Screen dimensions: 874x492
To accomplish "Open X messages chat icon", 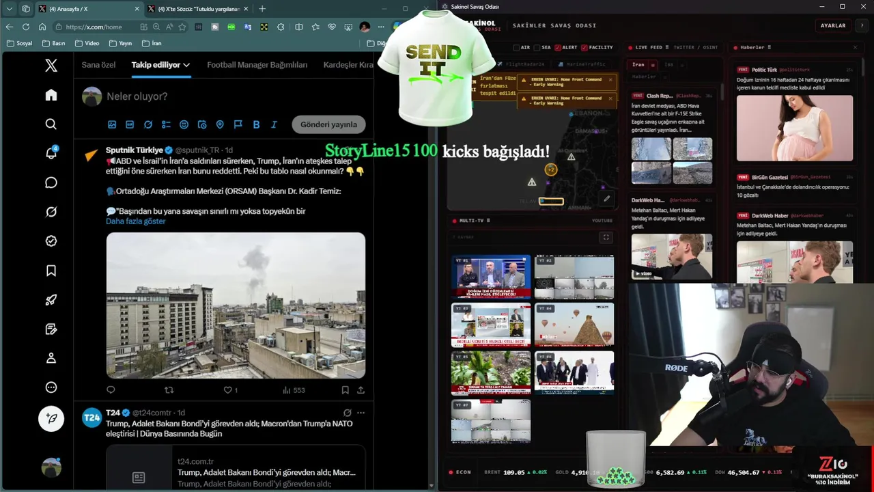I will point(51,182).
